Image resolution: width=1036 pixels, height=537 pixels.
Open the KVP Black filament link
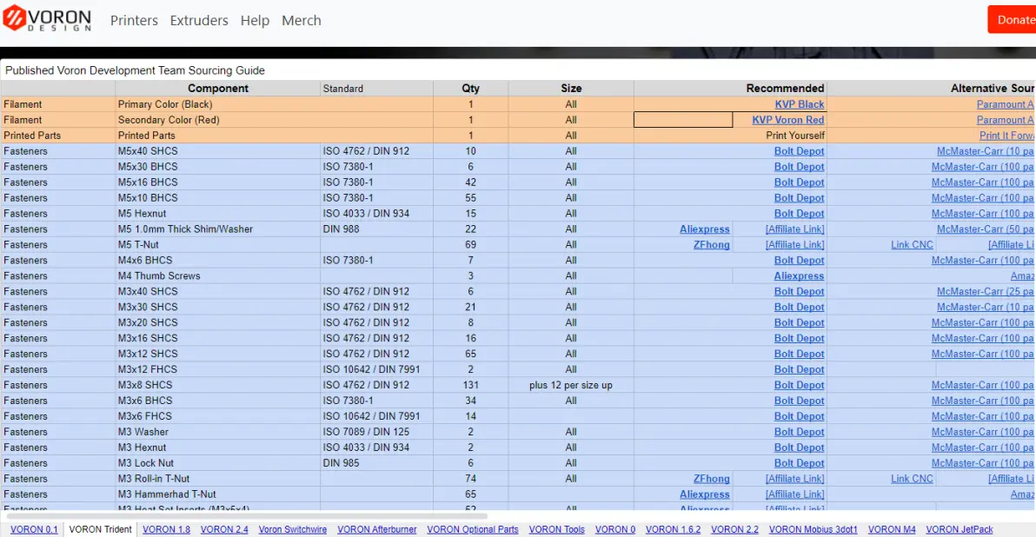coord(800,104)
